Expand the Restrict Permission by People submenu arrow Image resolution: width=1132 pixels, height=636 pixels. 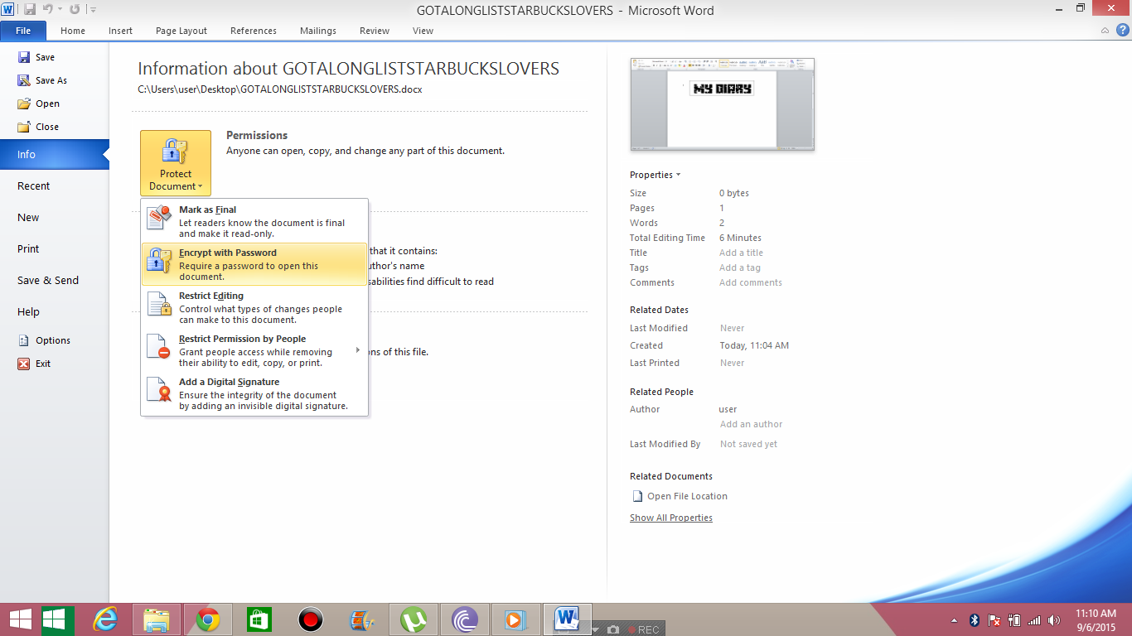point(358,350)
